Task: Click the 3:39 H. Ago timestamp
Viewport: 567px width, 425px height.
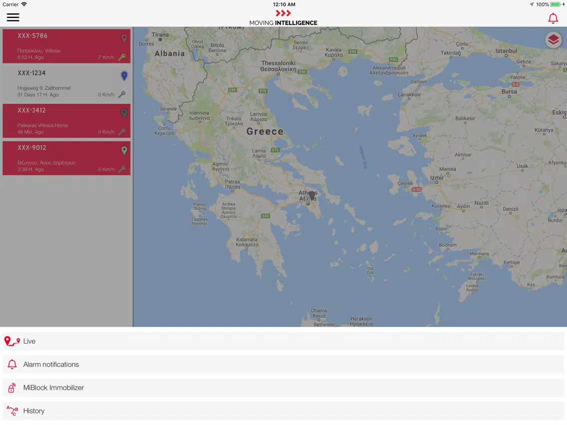Action: pyautogui.click(x=30, y=170)
